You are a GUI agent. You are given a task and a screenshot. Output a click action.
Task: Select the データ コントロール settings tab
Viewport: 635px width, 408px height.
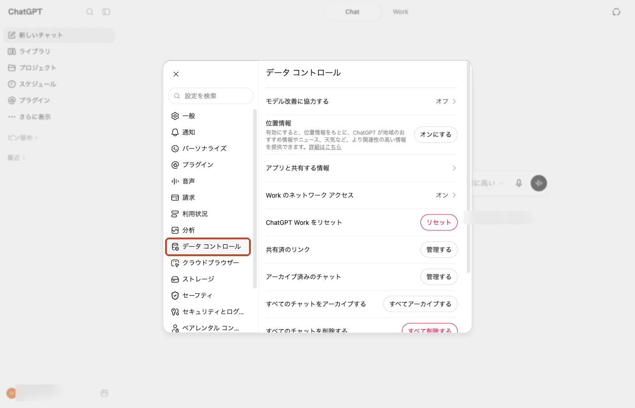tap(208, 247)
